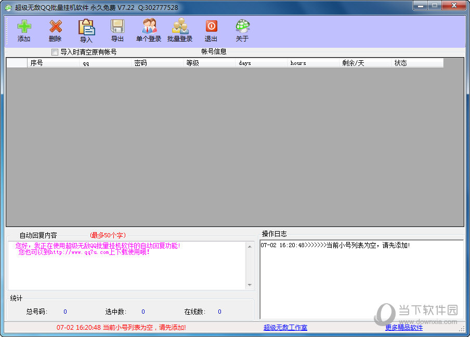Click the app icon in the title bar
The height and width of the screenshot is (337, 470).
(8, 7)
